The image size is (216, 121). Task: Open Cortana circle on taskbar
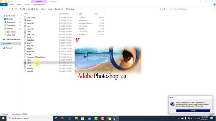point(56,118)
